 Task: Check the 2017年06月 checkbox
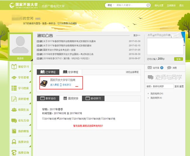coord(87,118)
